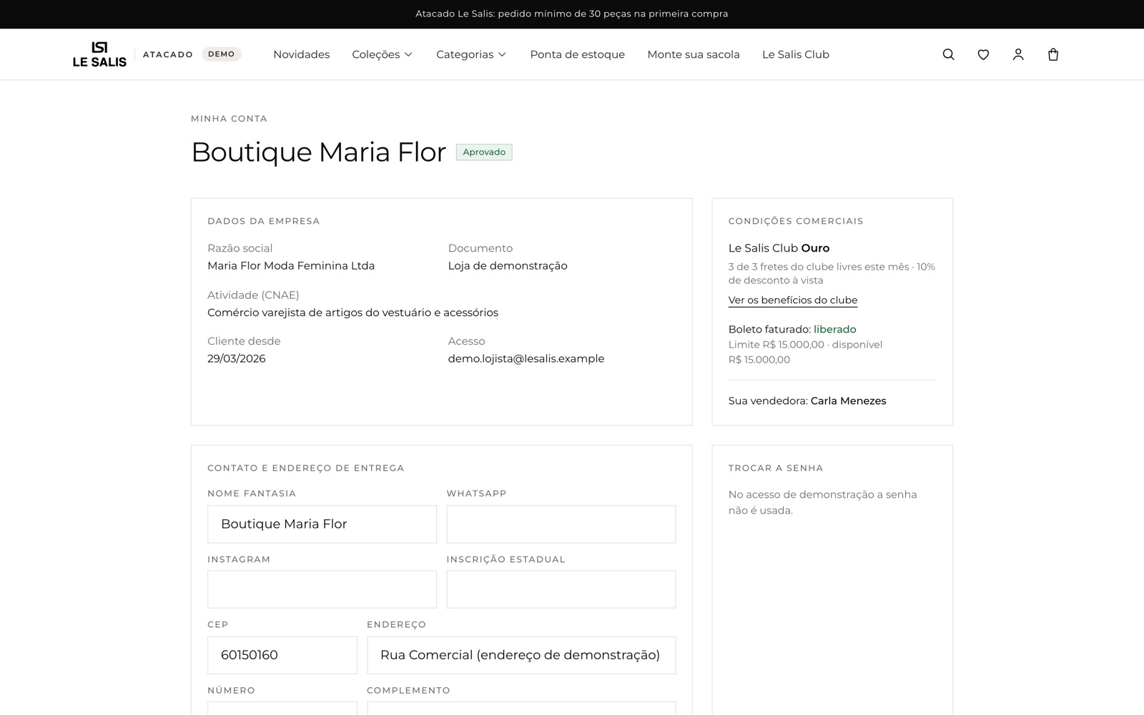The width and height of the screenshot is (1144, 715).
Task: Select the email demo.lojista@lesalis.example
Action: point(526,358)
